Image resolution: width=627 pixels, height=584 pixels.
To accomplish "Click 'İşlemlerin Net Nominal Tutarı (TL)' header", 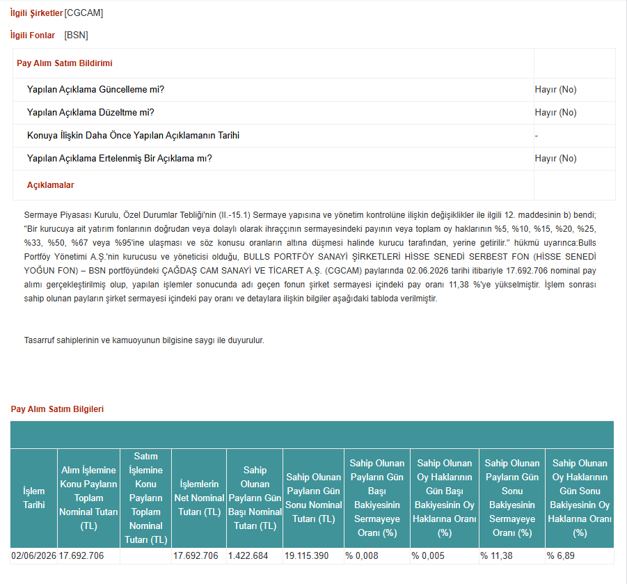I will click(199, 498).
